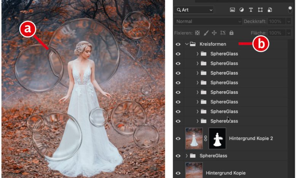Filter layers by adjustment layers
Screen dimensions: 297x178
[241, 10]
